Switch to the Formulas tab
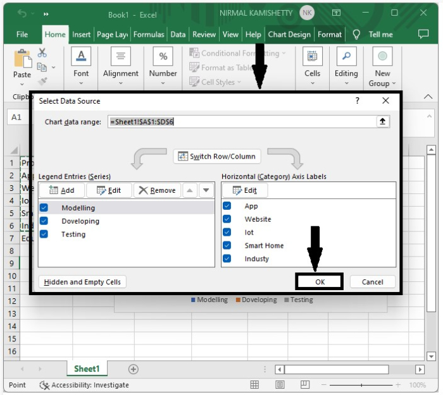This screenshot has width=443, height=395. point(149,34)
